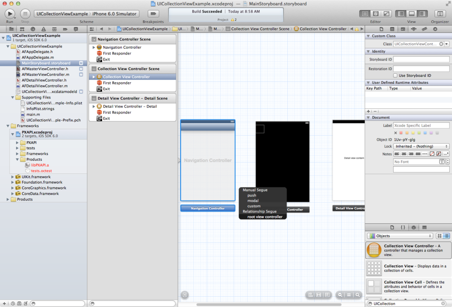Viewport: 452px width, 307px height.
Task: Click the Storyboard ID text field
Action: pyautogui.click(x=421, y=59)
